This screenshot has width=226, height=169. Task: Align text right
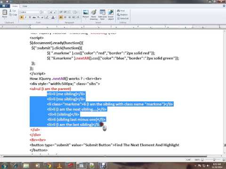[69, 17]
